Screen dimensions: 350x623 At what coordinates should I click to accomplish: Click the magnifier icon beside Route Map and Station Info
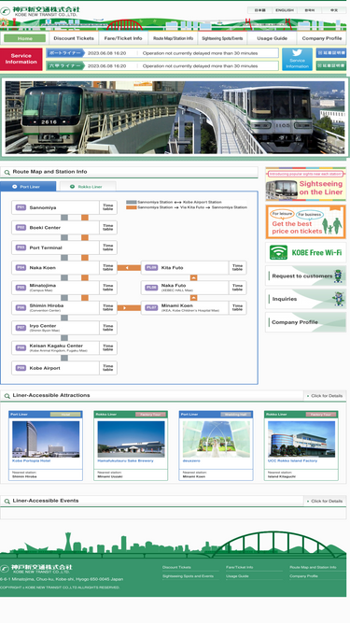[7, 173]
